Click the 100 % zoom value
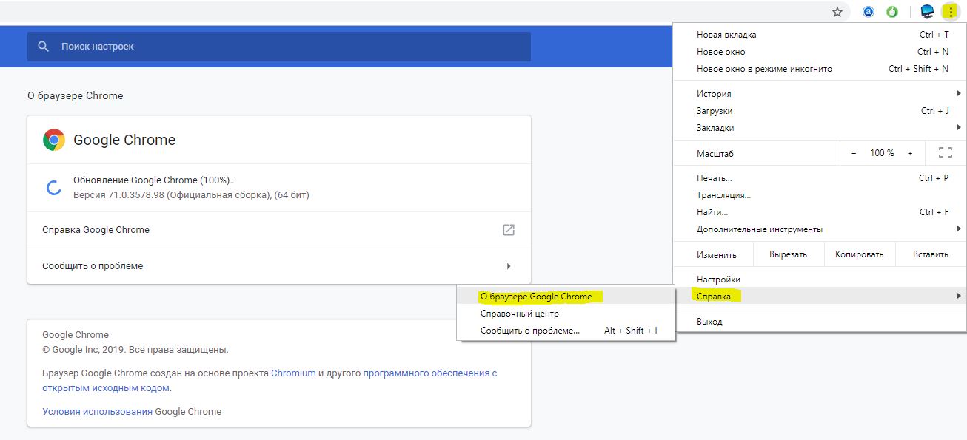 pos(882,153)
